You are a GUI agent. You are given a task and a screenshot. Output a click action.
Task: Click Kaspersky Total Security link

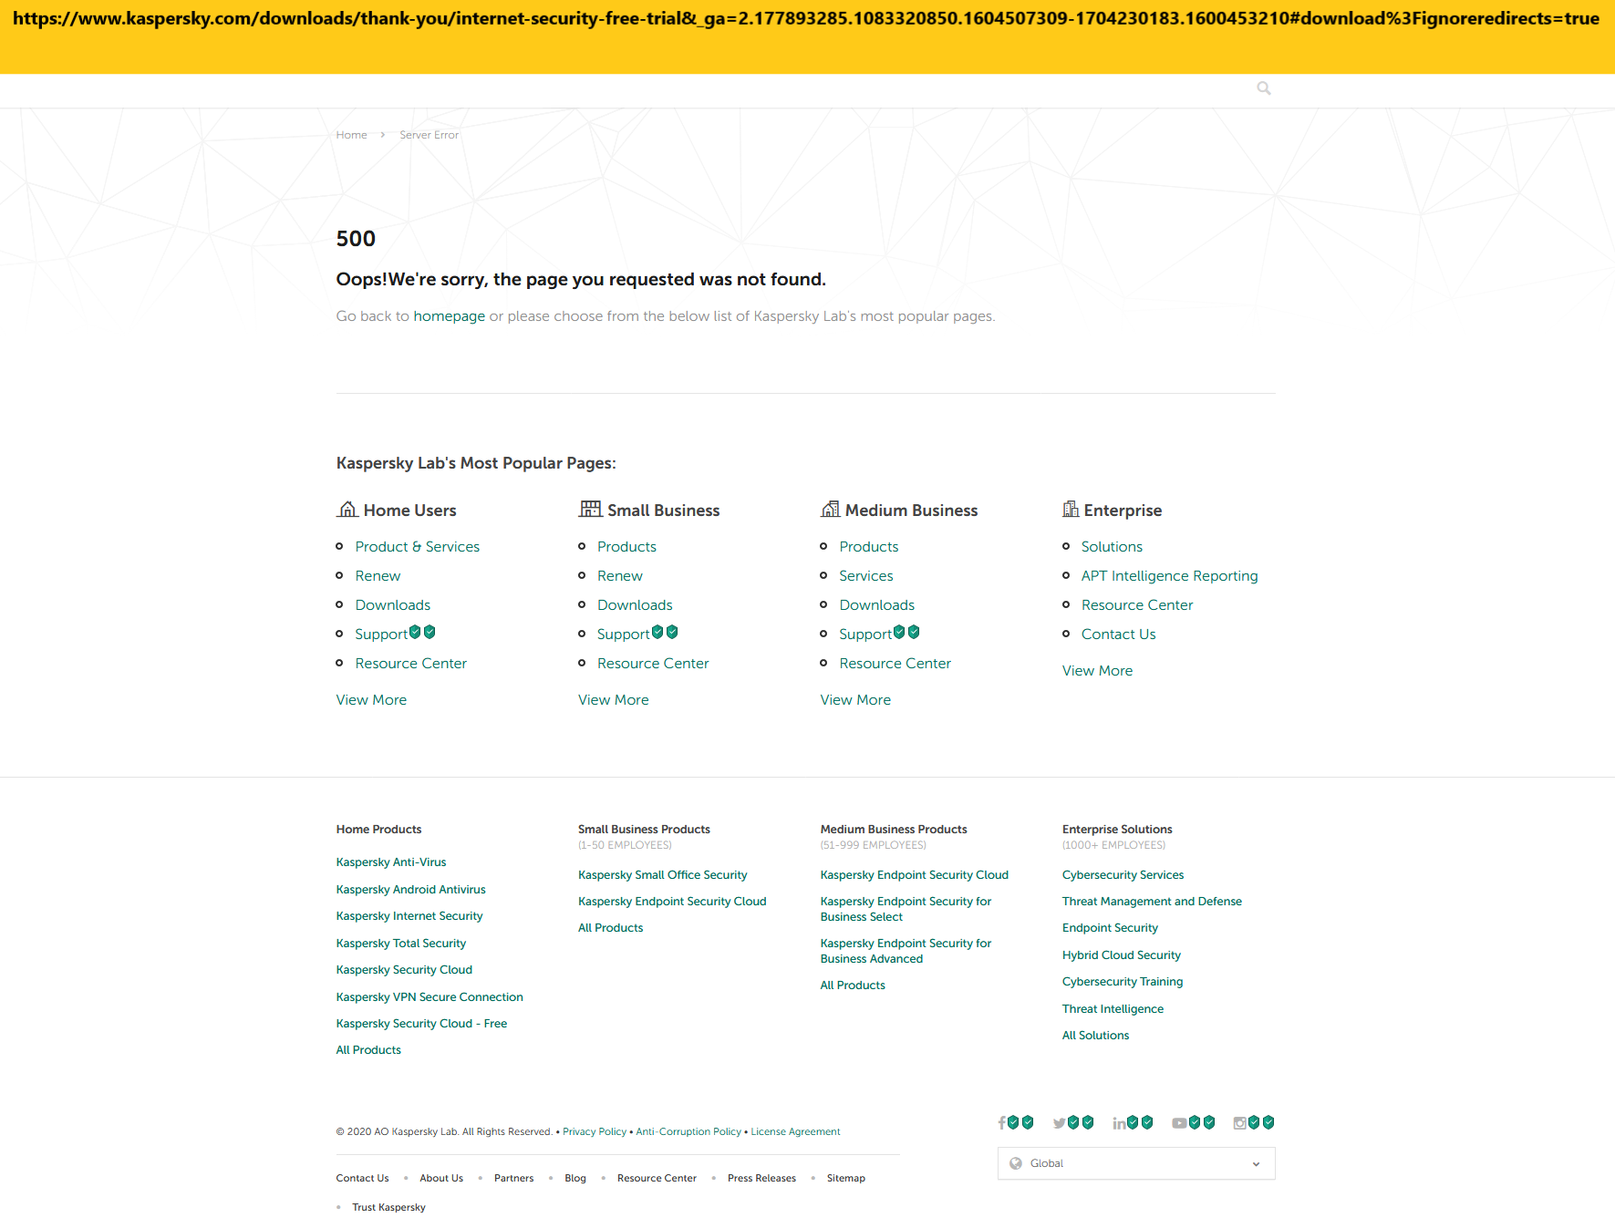point(400,943)
